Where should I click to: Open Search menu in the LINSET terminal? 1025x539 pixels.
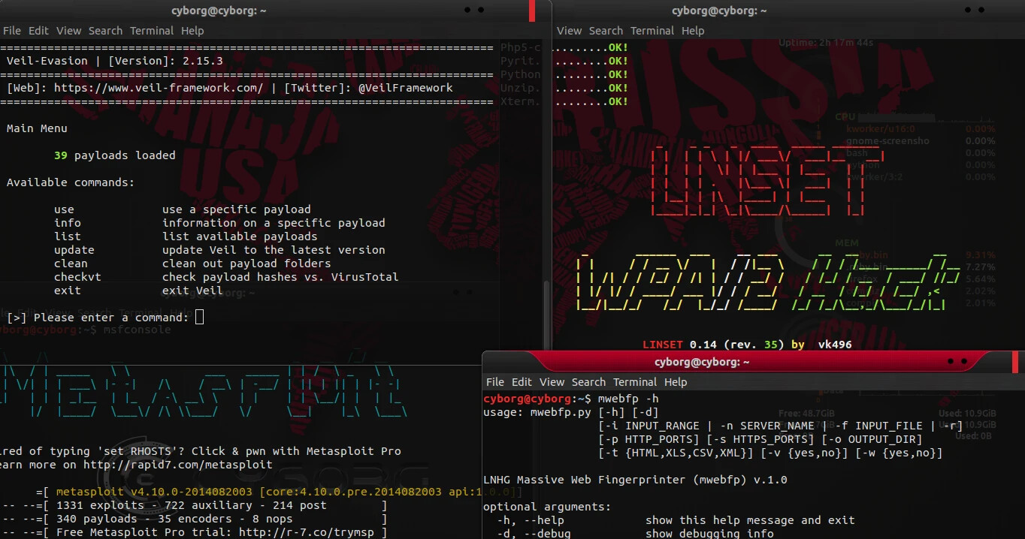point(606,31)
